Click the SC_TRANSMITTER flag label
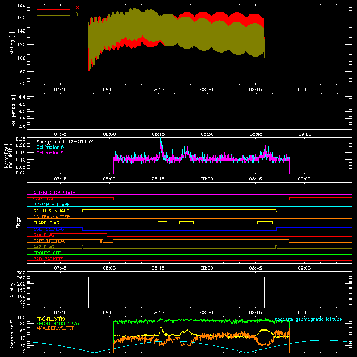357x357 pixels. pos(51,217)
